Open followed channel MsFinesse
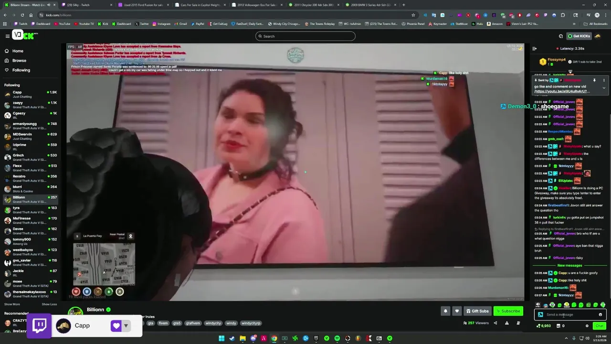The width and height of the screenshot is (611, 344). click(31, 220)
